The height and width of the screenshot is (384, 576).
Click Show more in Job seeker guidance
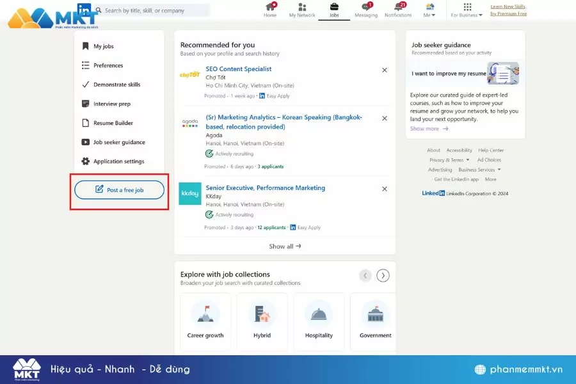429,129
